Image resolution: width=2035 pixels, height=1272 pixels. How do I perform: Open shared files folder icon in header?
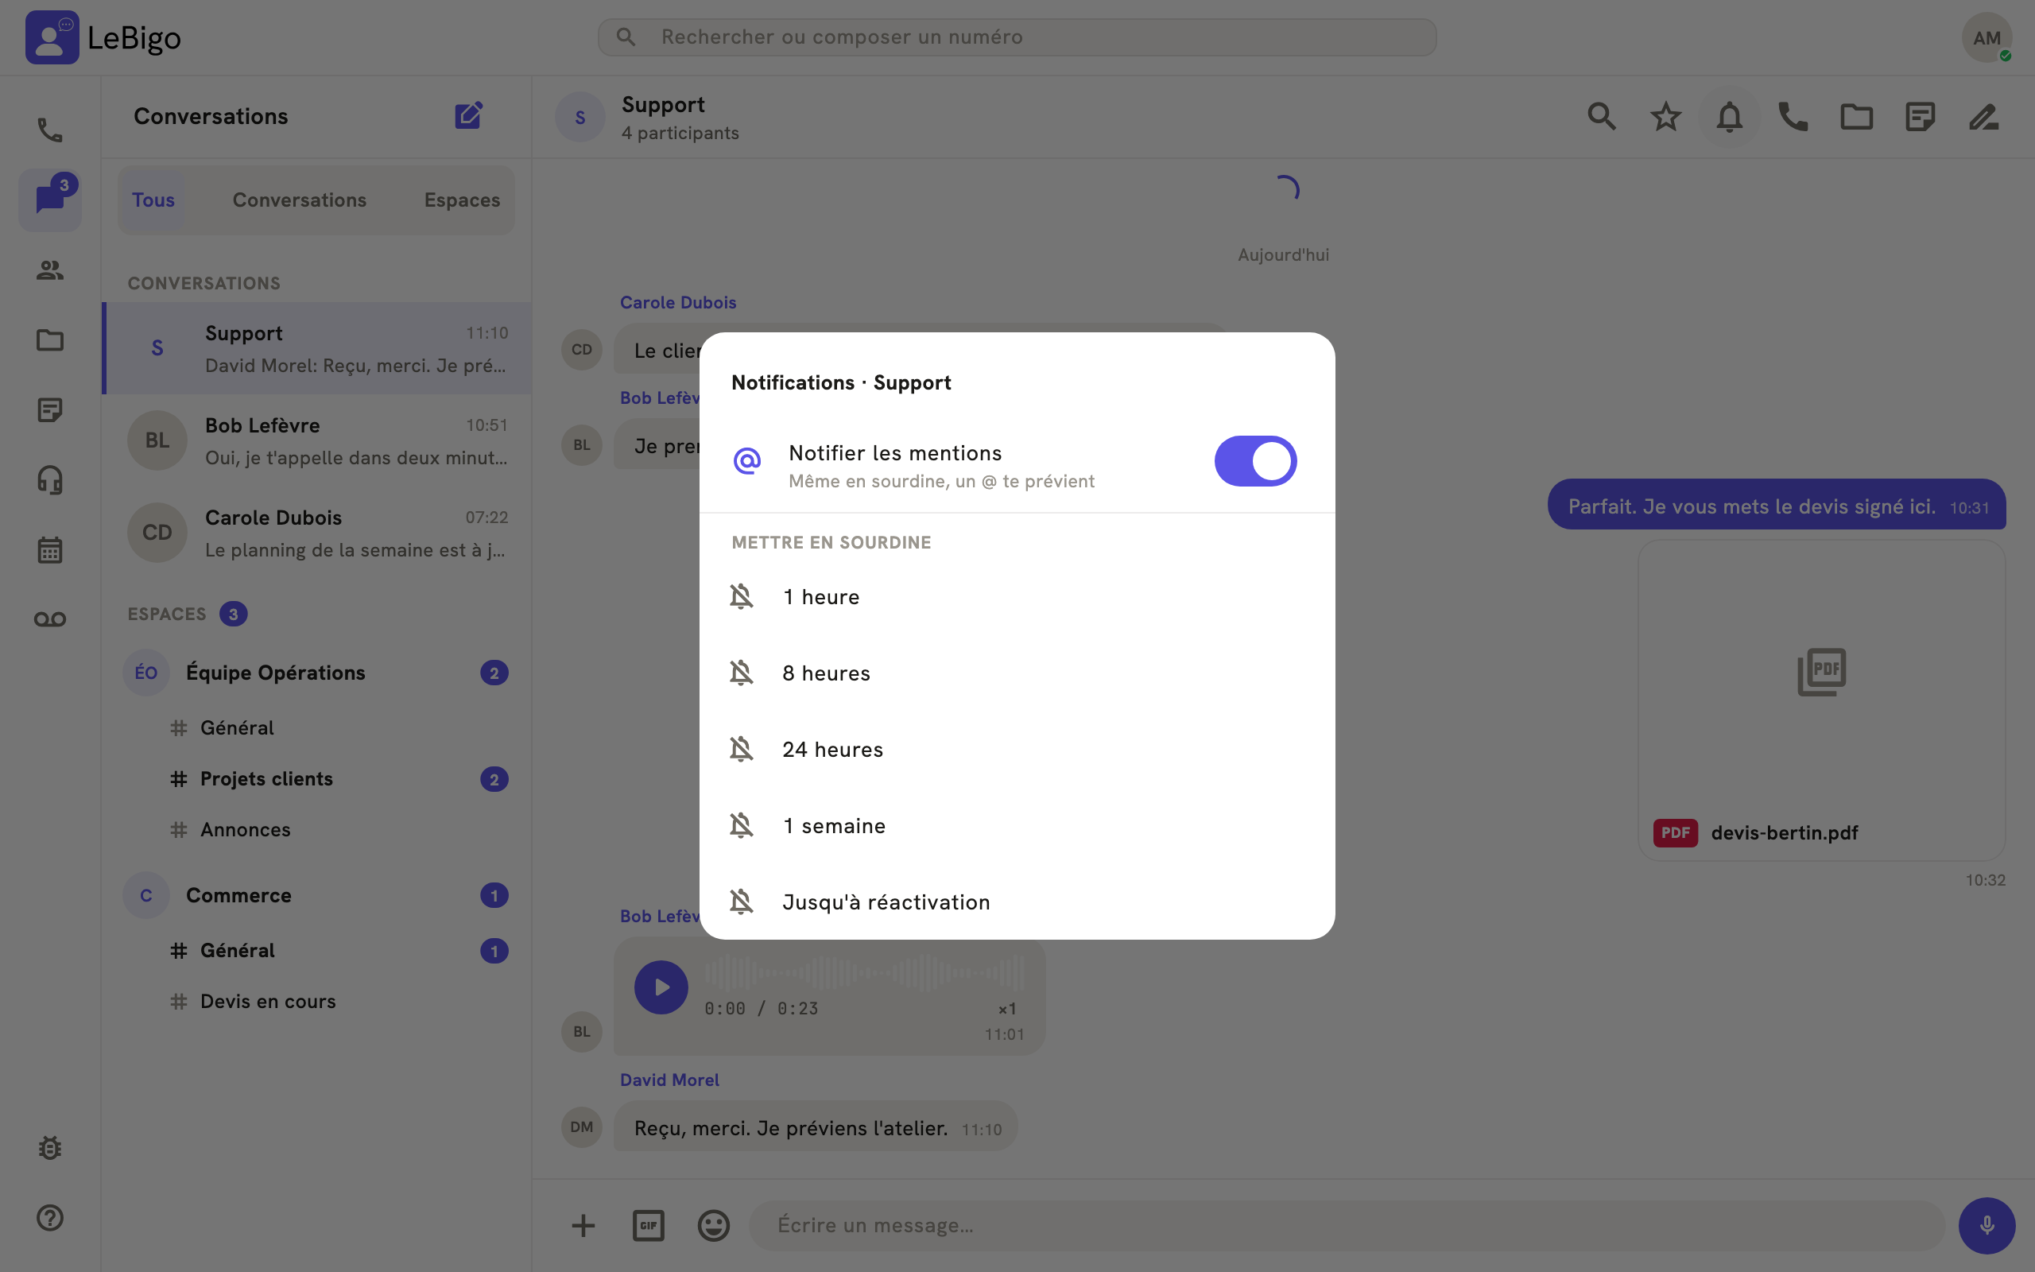[x=1856, y=116]
